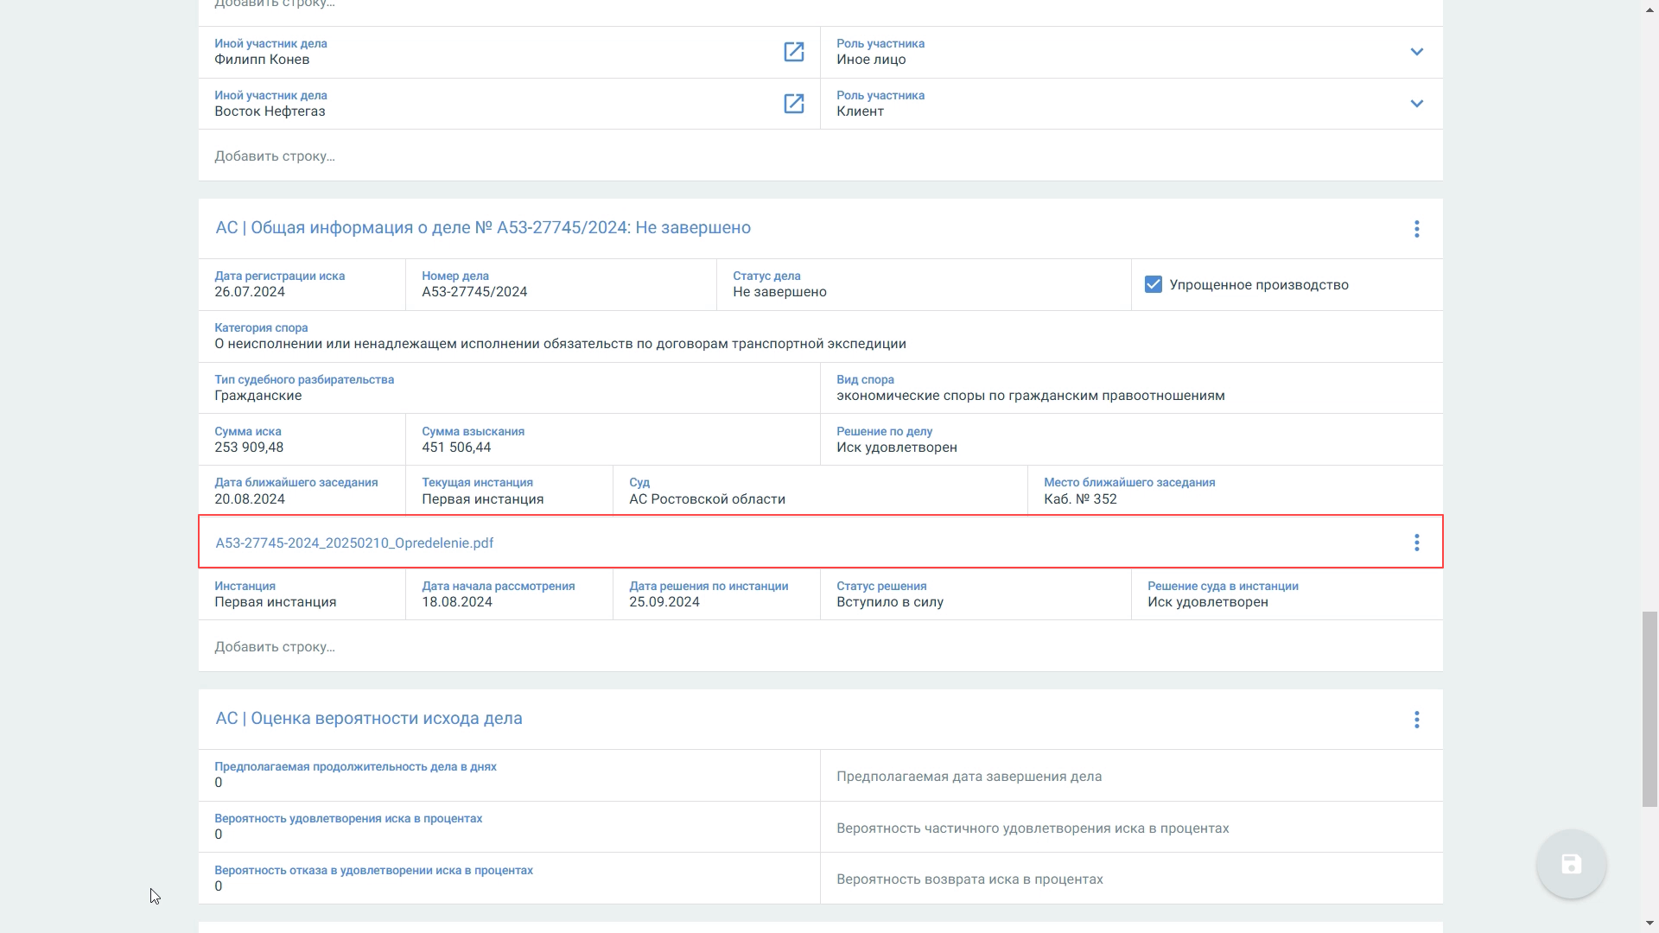The width and height of the screenshot is (1659, 933).
Task: Click Предполагаемая дата завершения дела field
Action: [x=1132, y=775]
